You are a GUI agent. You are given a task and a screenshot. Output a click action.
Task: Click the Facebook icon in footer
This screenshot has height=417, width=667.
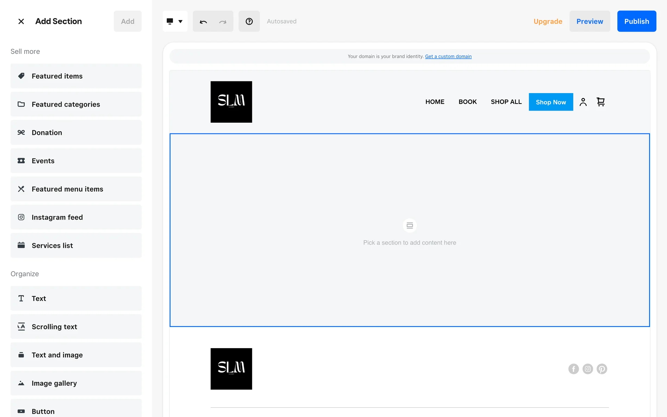coord(574,369)
